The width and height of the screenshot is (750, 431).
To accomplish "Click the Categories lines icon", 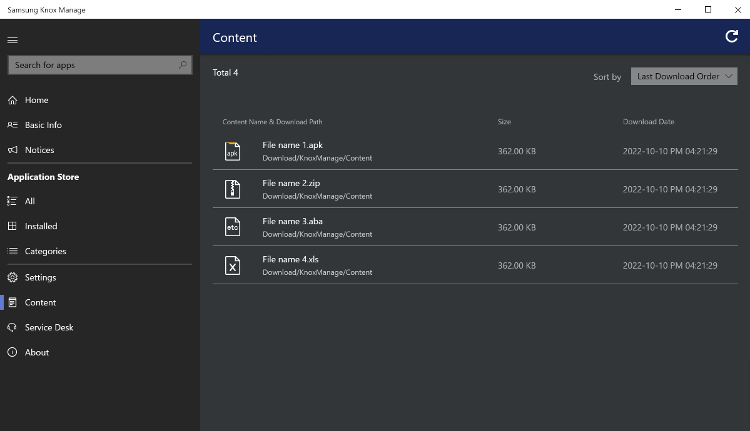I will pos(13,251).
